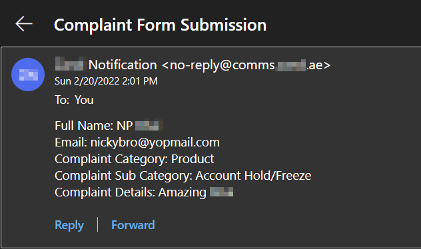The height and width of the screenshot is (249, 421).
Task: Go back using the left arrow icon
Action: (x=24, y=24)
